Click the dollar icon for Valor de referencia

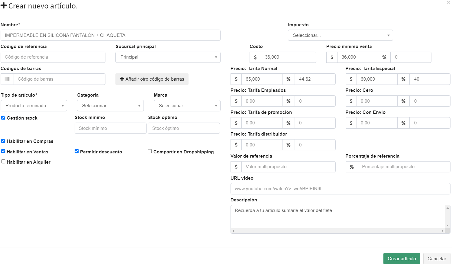click(x=236, y=167)
